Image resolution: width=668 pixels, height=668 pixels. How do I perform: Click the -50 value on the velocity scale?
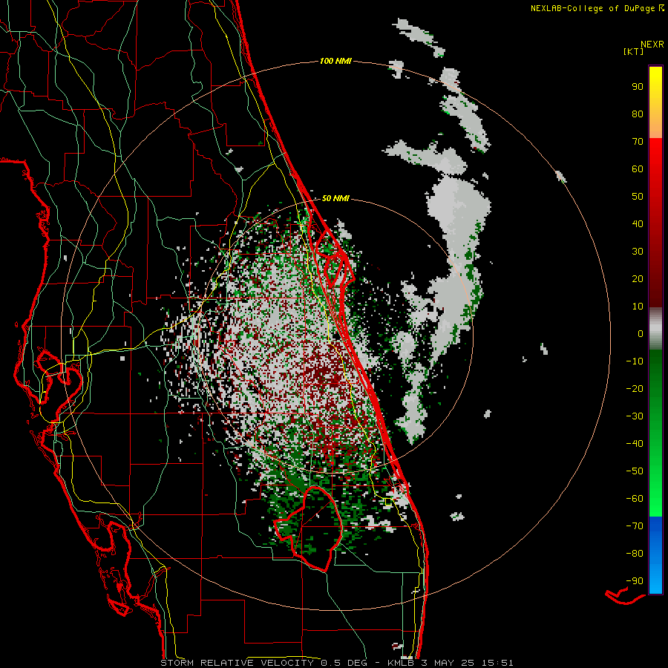click(635, 471)
